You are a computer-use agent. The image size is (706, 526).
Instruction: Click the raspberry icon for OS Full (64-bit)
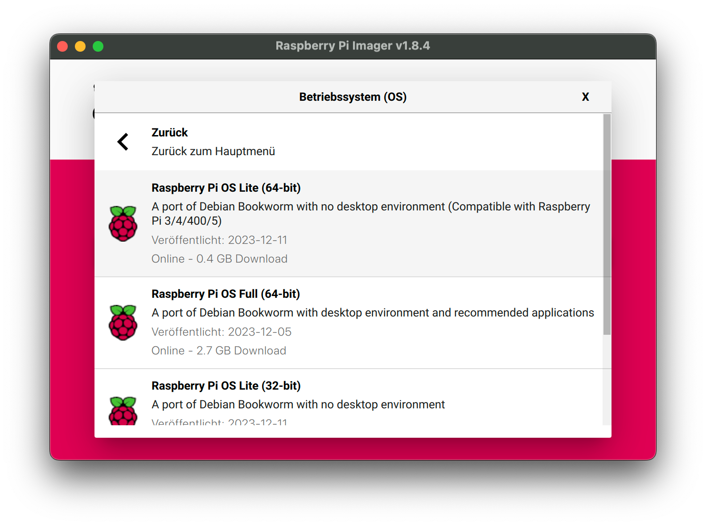[123, 323]
